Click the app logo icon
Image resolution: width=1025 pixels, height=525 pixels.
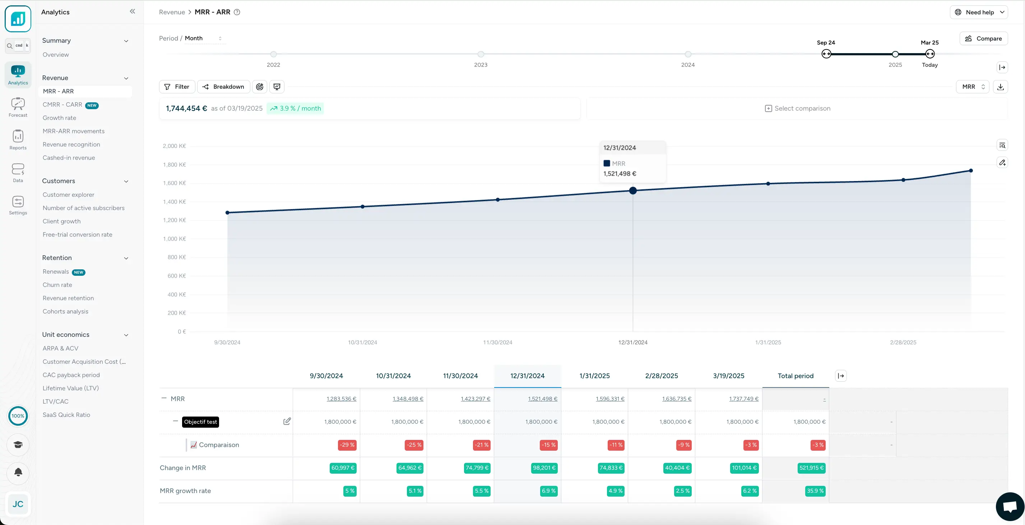point(18,19)
